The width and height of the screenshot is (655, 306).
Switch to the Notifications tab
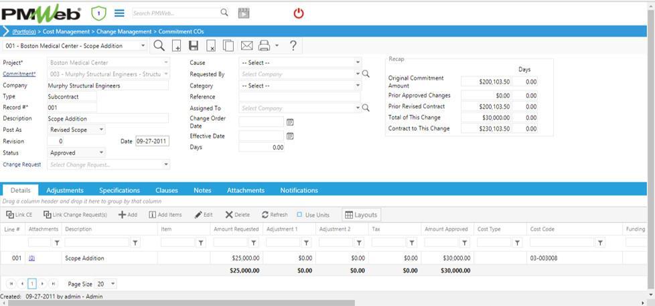click(299, 190)
